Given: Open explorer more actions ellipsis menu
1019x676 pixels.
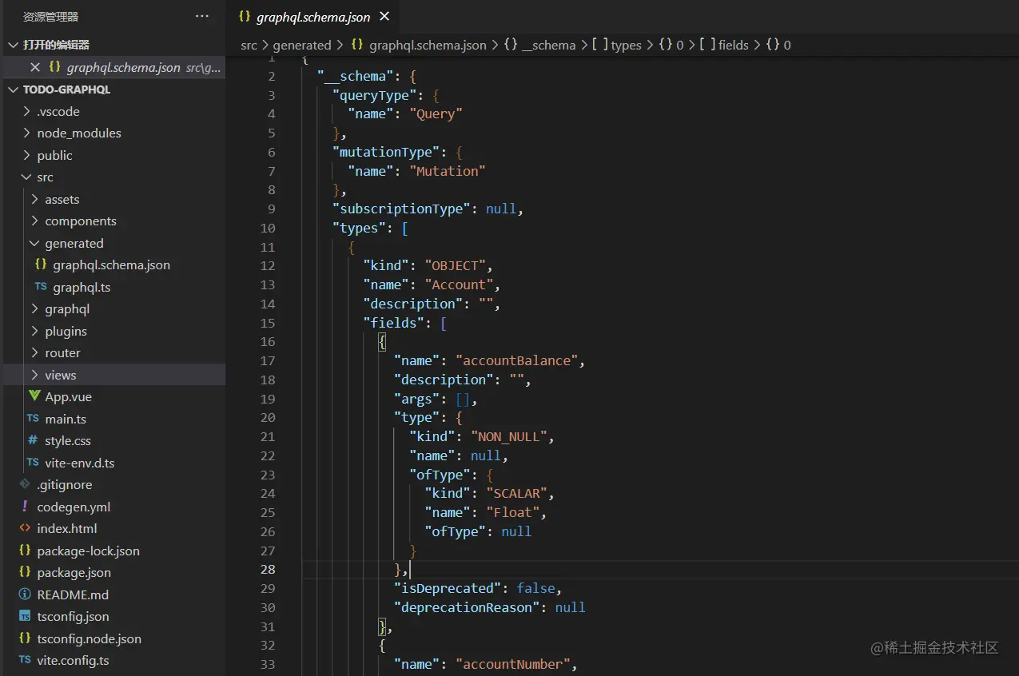Looking at the screenshot, I should (x=202, y=16).
